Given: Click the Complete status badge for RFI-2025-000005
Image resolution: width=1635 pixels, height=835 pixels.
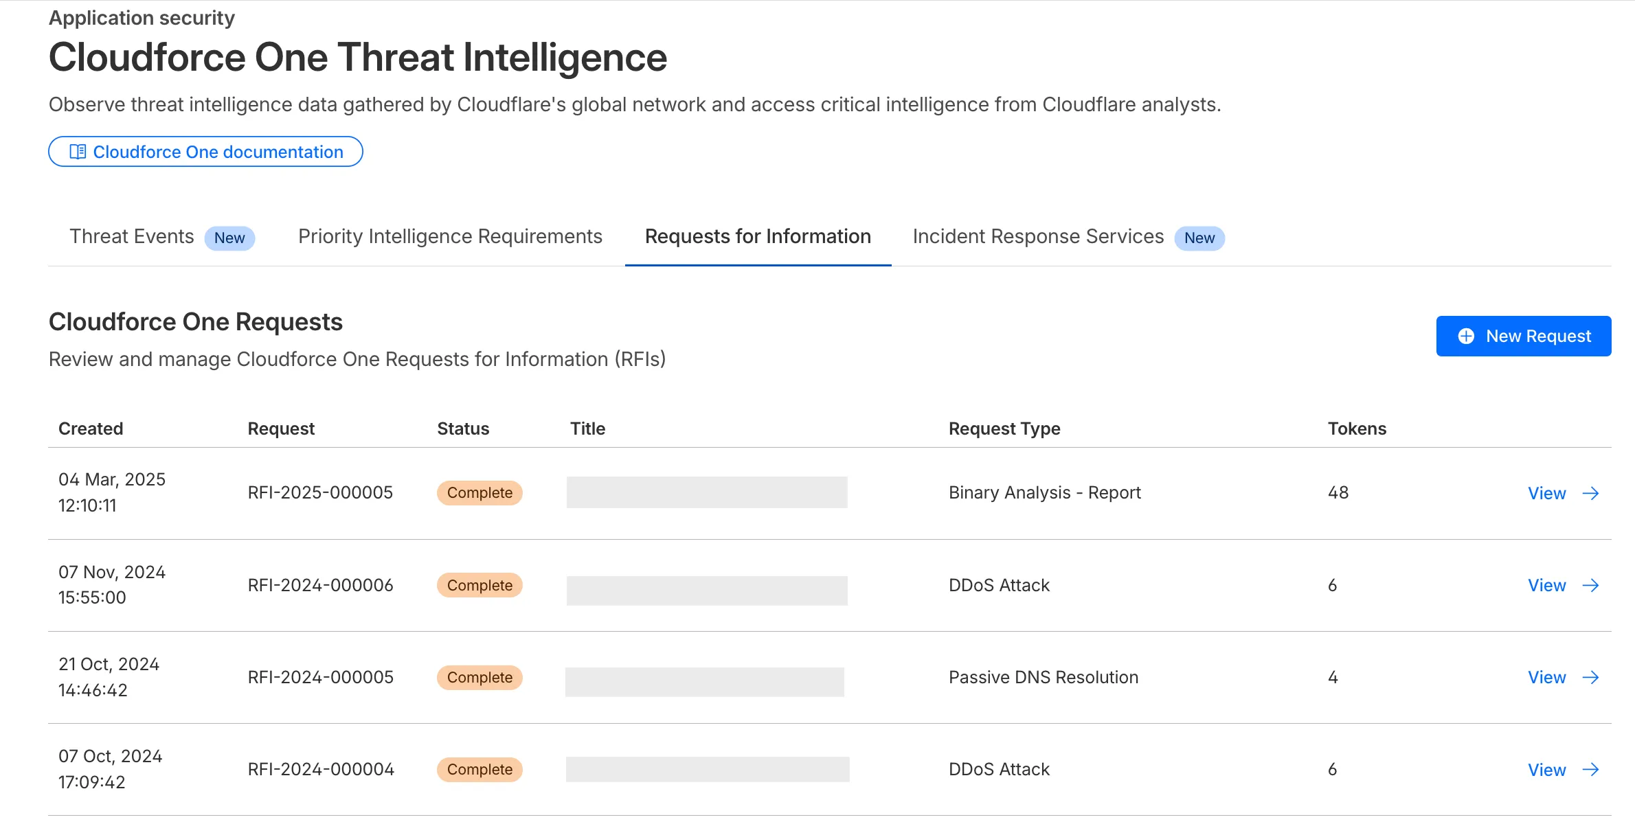Looking at the screenshot, I should (480, 493).
